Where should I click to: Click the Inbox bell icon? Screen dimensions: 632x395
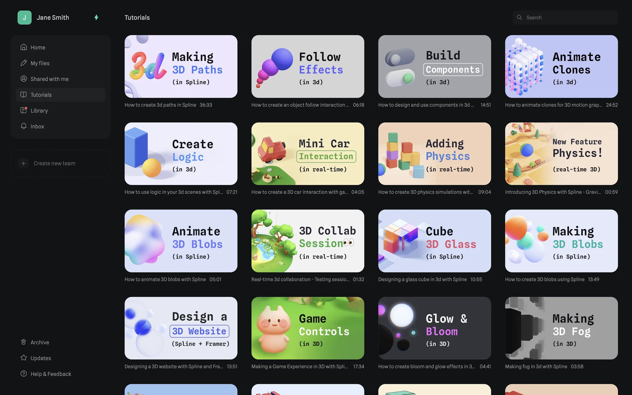click(23, 126)
